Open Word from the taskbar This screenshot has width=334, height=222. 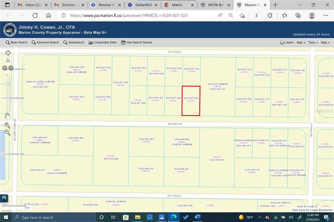click(197, 217)
